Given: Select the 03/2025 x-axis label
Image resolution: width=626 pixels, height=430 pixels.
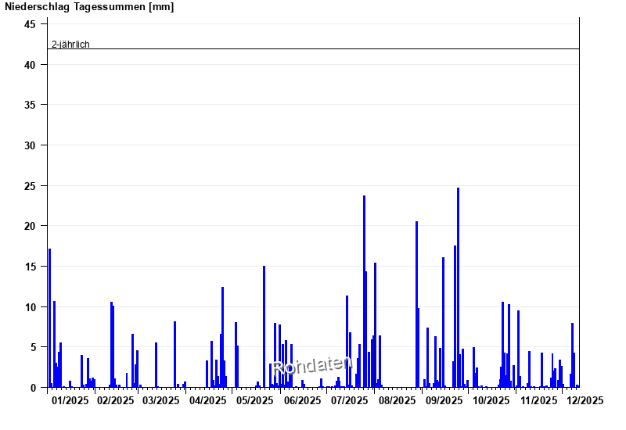Looking at the screenshot, I should tap(160, 400).
